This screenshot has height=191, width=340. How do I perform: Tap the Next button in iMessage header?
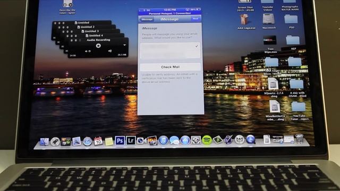(195, 19)
